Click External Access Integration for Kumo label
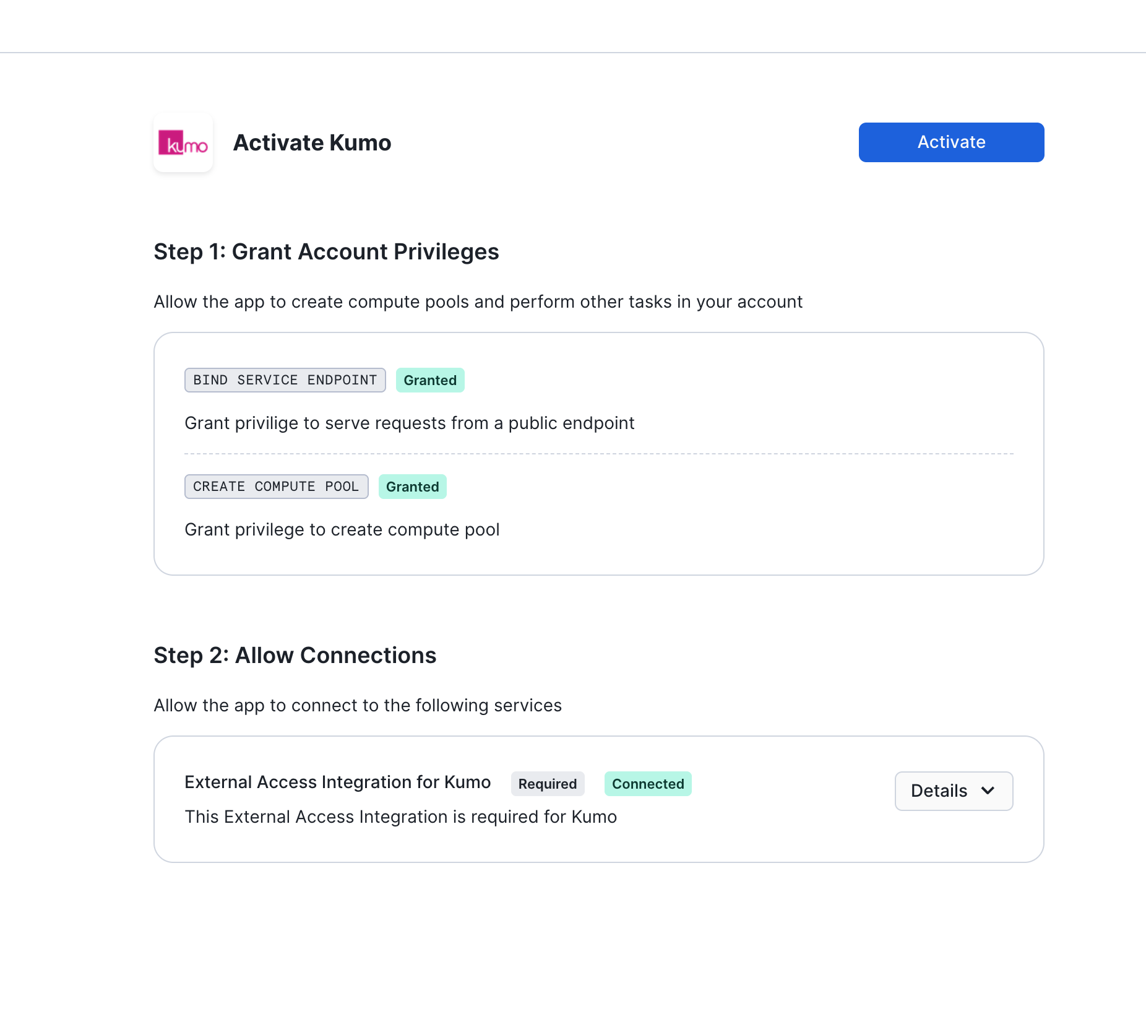The width and height of the screenshot is (1146, 1019). pyautogui.click(x=338, y=783)
